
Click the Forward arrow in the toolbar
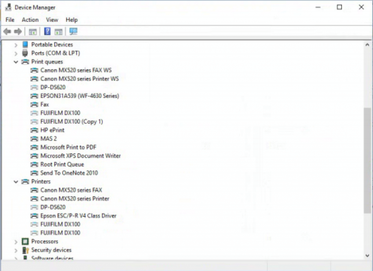point(18,31)
